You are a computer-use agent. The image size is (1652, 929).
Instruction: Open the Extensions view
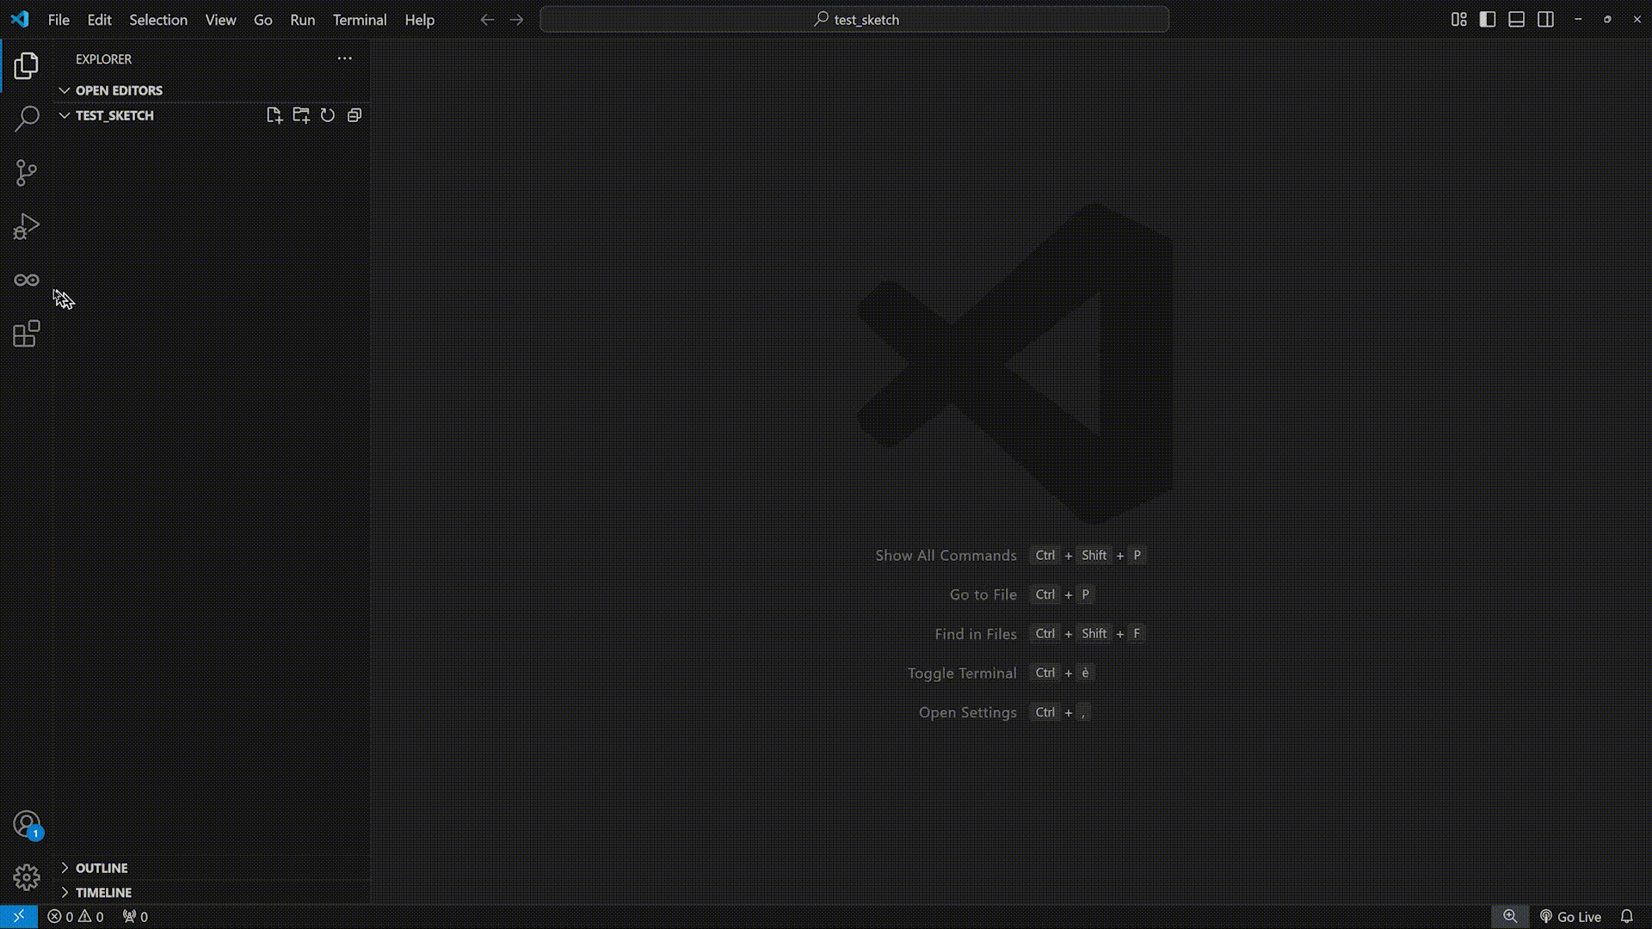(26, 334)
